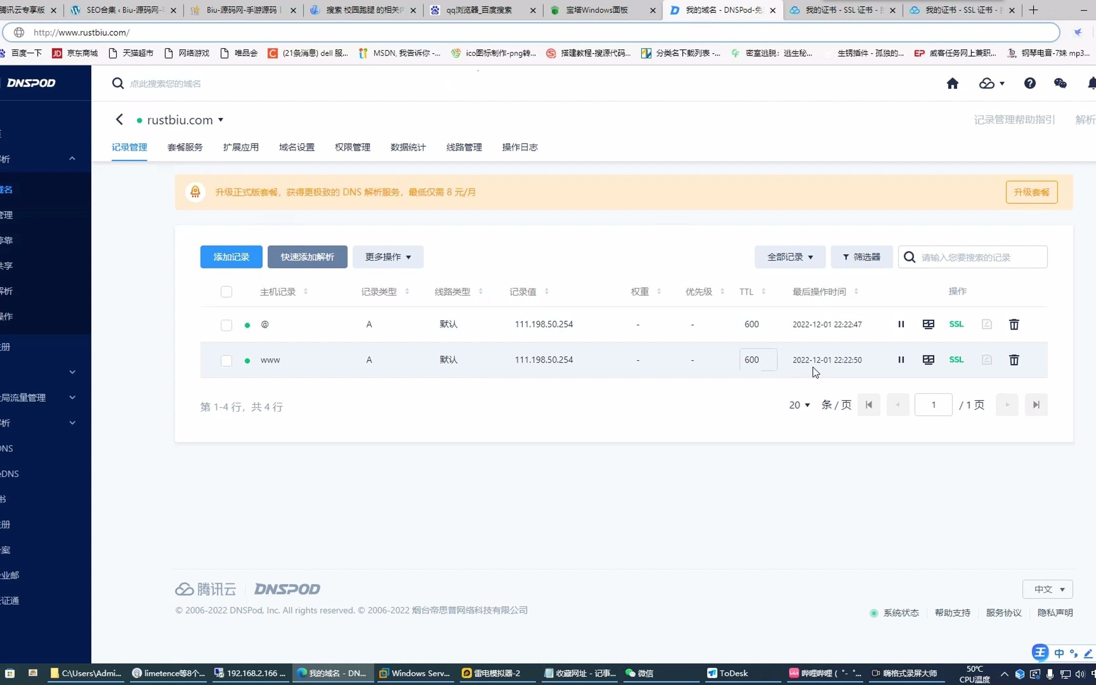Switch to the 权限管理 tab
The image size is (1096, 685).
pos(352,147)
